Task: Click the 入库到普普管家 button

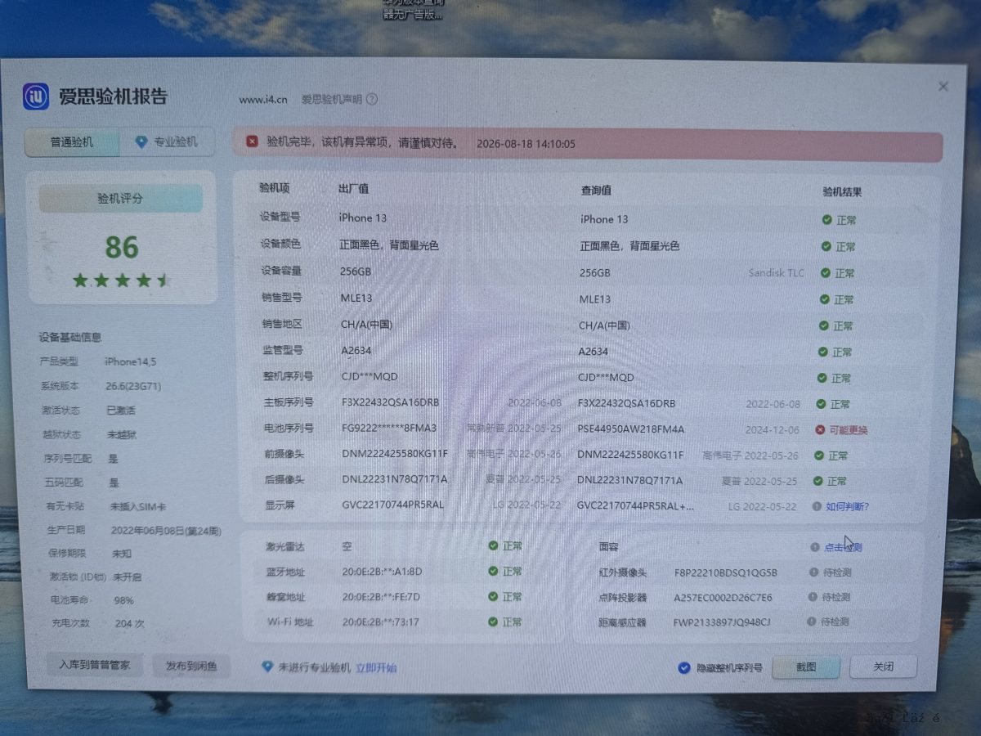Action: pyautogui.click(x=95, y=665)
